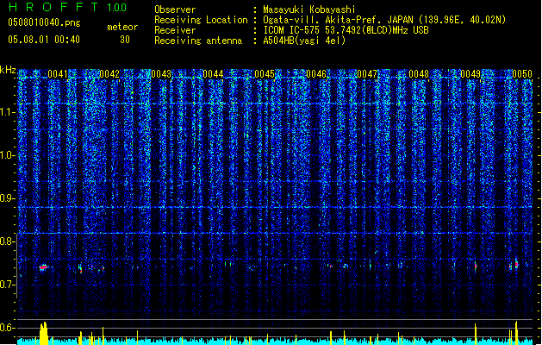
Task: Click the kHz axis unit label
Action: click(8, 70)
